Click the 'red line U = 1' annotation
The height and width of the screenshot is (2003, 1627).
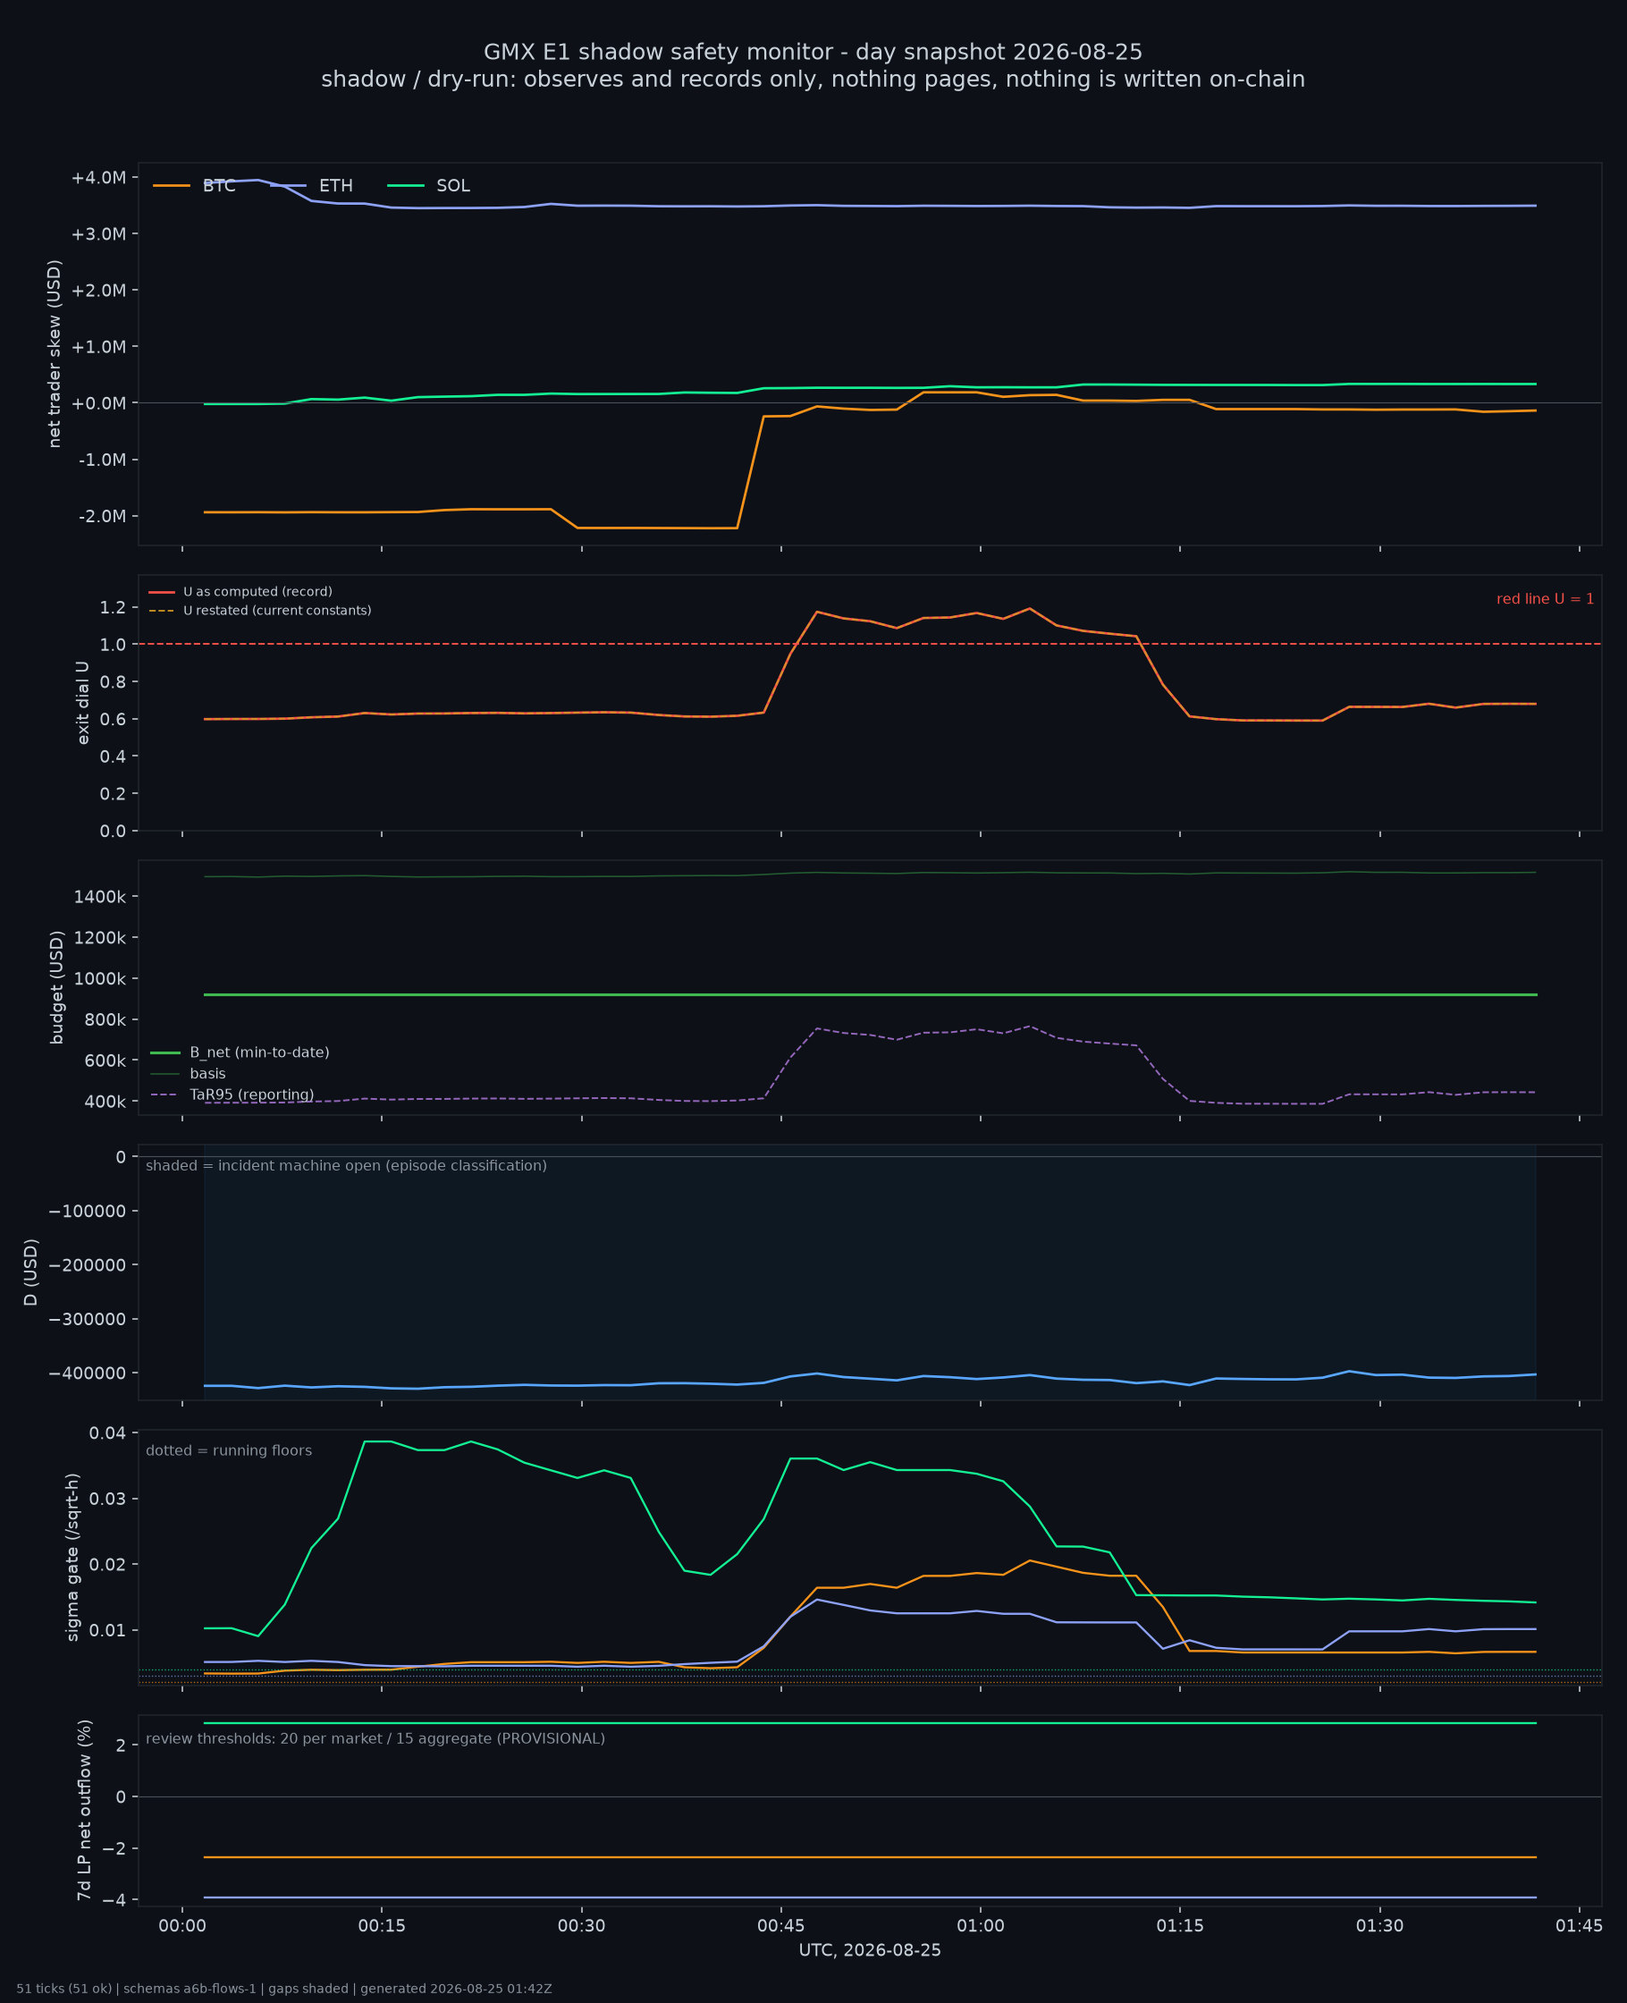tap(1545, 599)
